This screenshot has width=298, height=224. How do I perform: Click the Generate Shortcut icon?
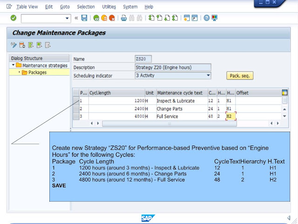tap(195, 18)
